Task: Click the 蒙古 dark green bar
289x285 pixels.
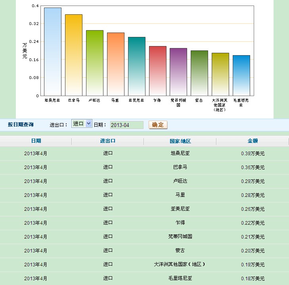Action: [199, 73]
